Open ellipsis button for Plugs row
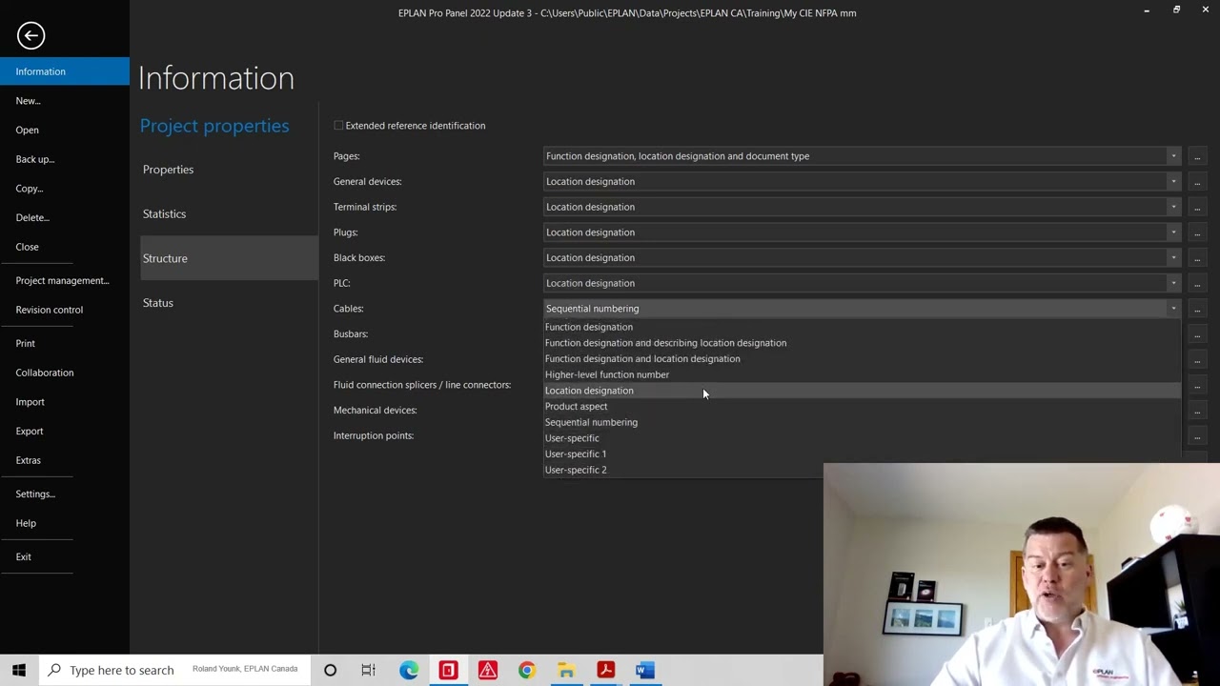The width and height of the screenshot is (1220, 686). tap(1197, 232)
